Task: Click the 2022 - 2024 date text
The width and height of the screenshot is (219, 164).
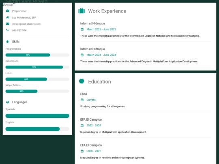Action: 94,126
